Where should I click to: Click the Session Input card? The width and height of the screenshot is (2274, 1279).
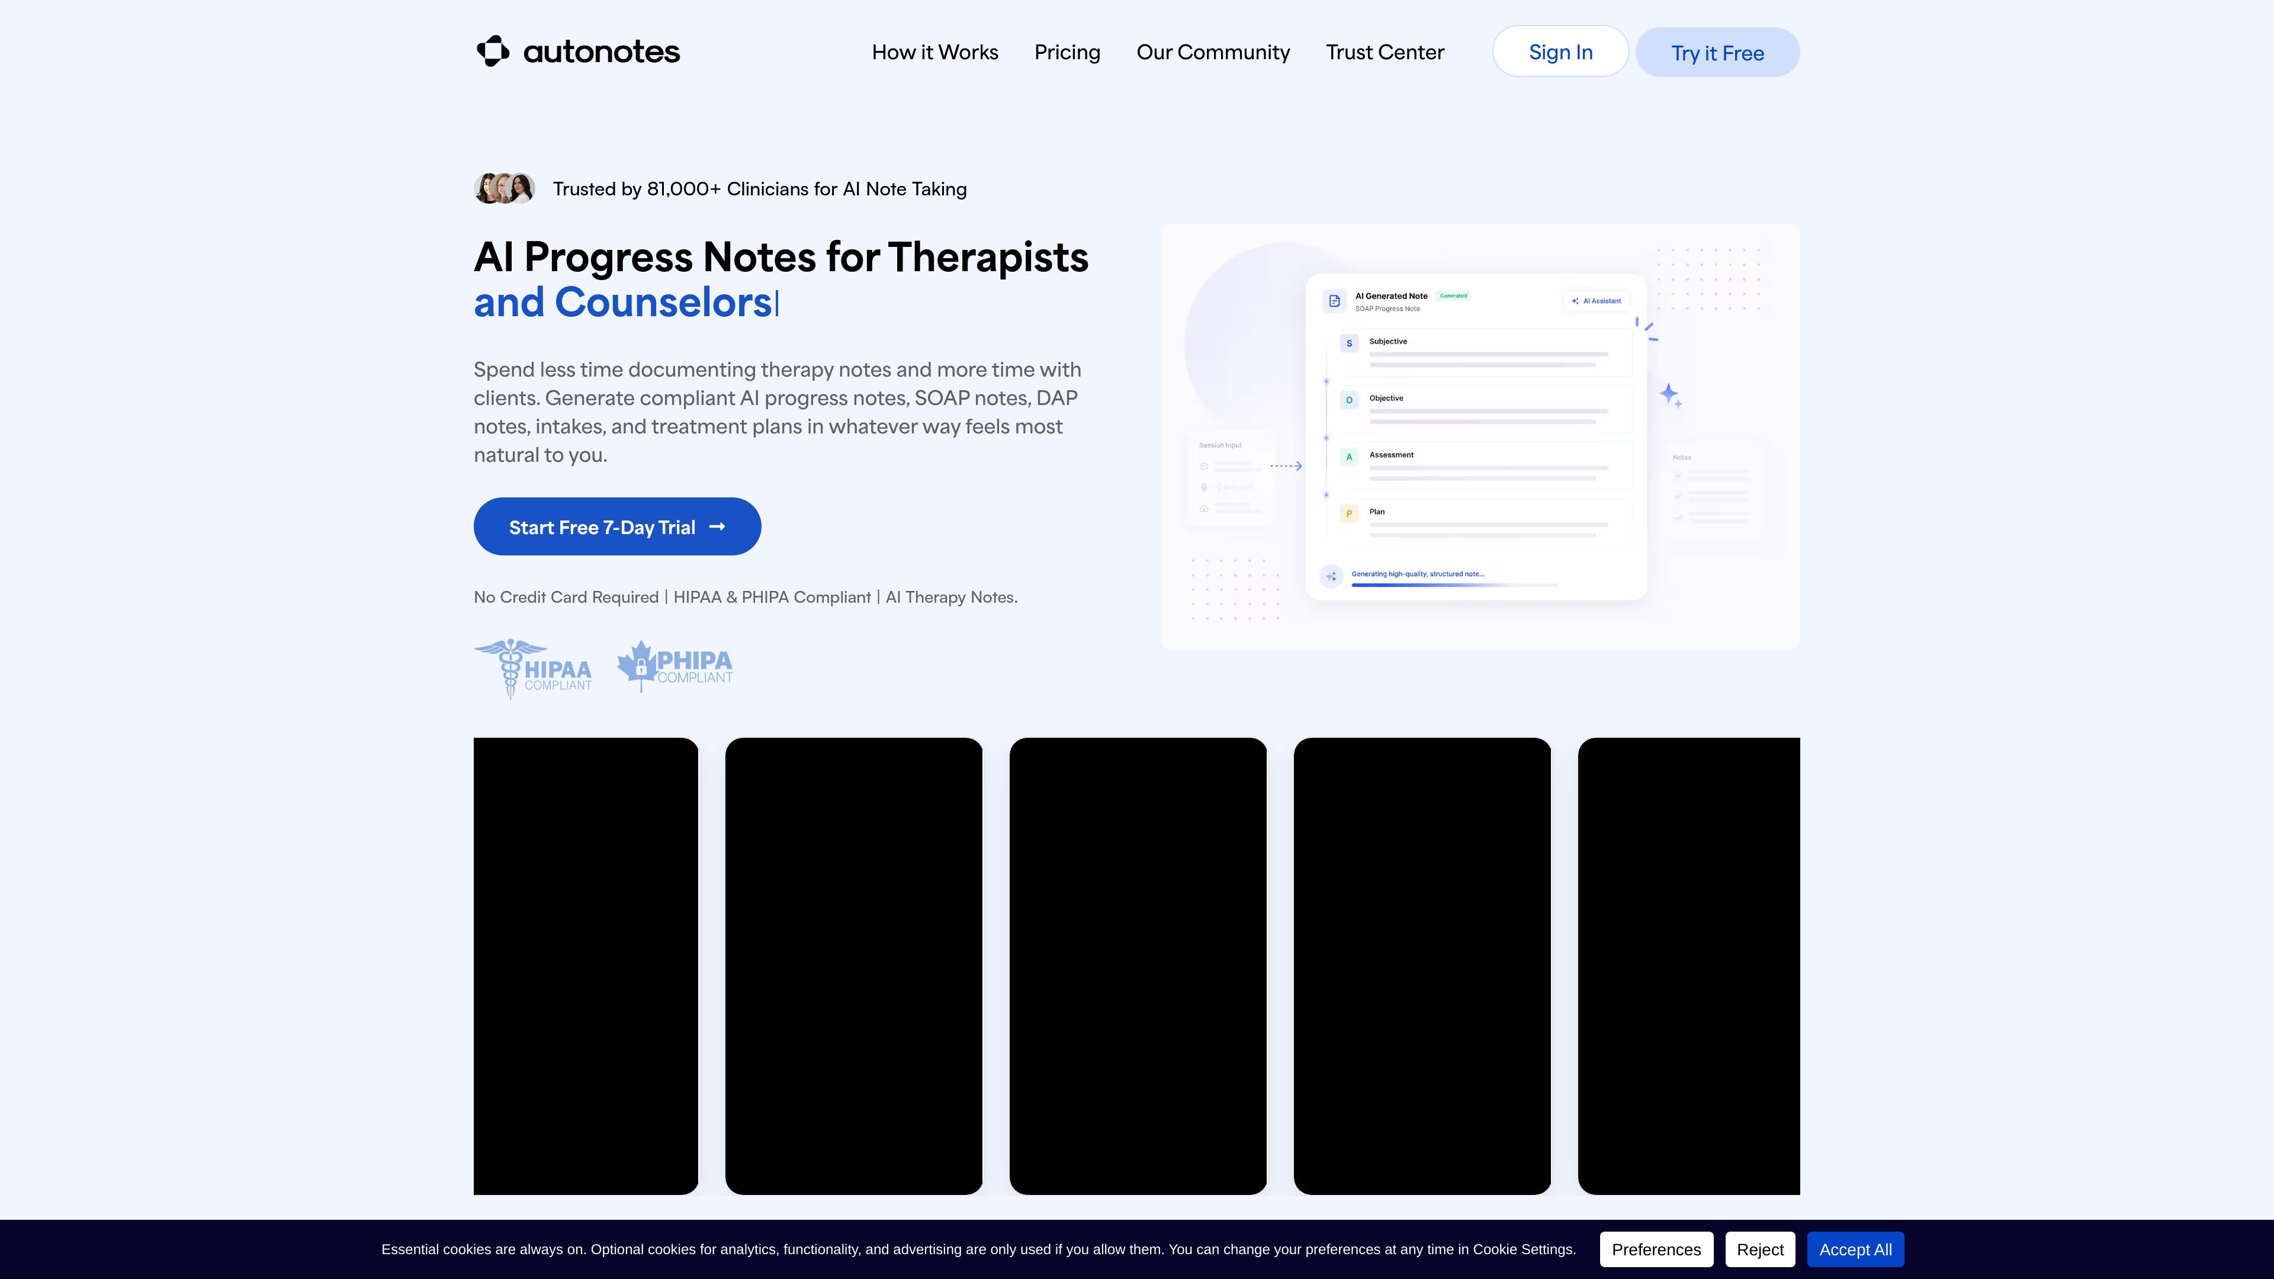pyautogui.click(x=1231, y=478)
